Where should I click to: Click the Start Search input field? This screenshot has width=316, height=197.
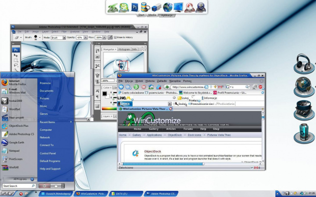19,186
